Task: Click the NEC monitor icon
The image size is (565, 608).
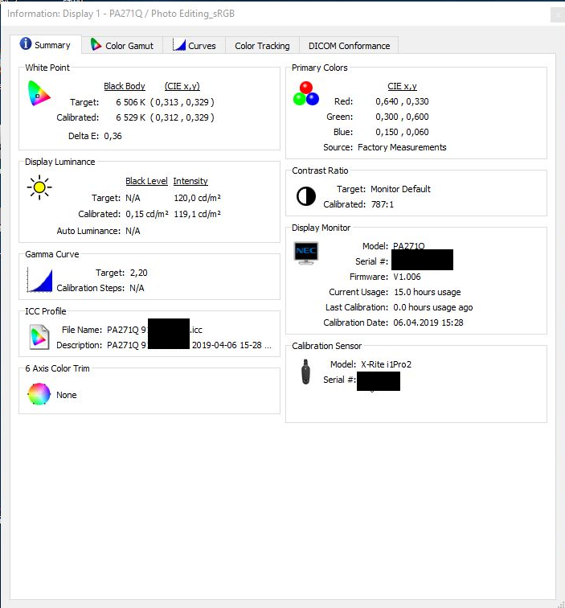Action: coord(306,253)
